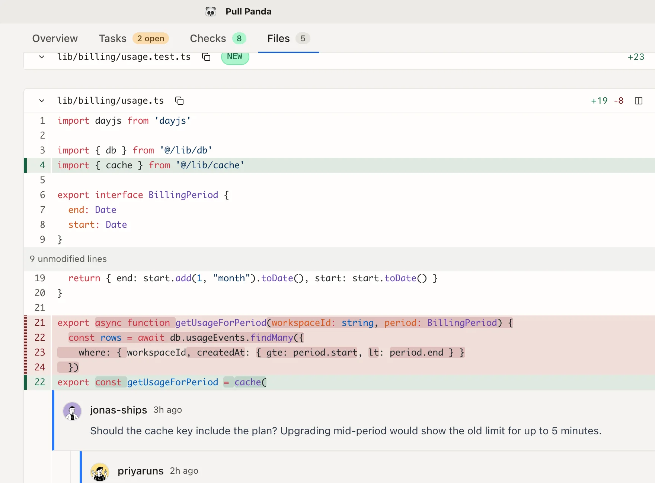Collapse the lib/billing/usage.ts file diff
655x483 pixels.
[42, 101]
